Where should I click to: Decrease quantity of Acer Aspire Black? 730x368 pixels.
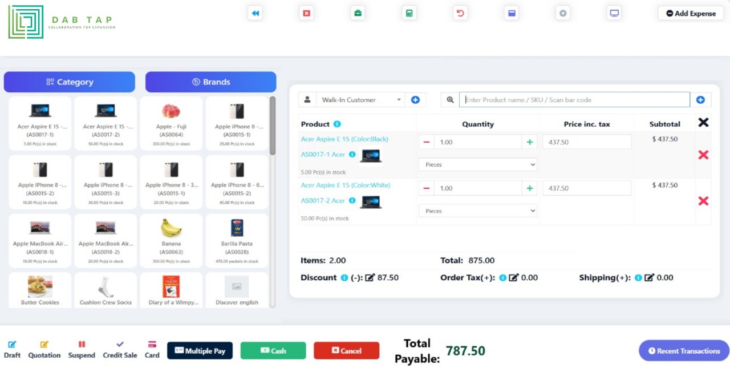click(x=427, y=142)
